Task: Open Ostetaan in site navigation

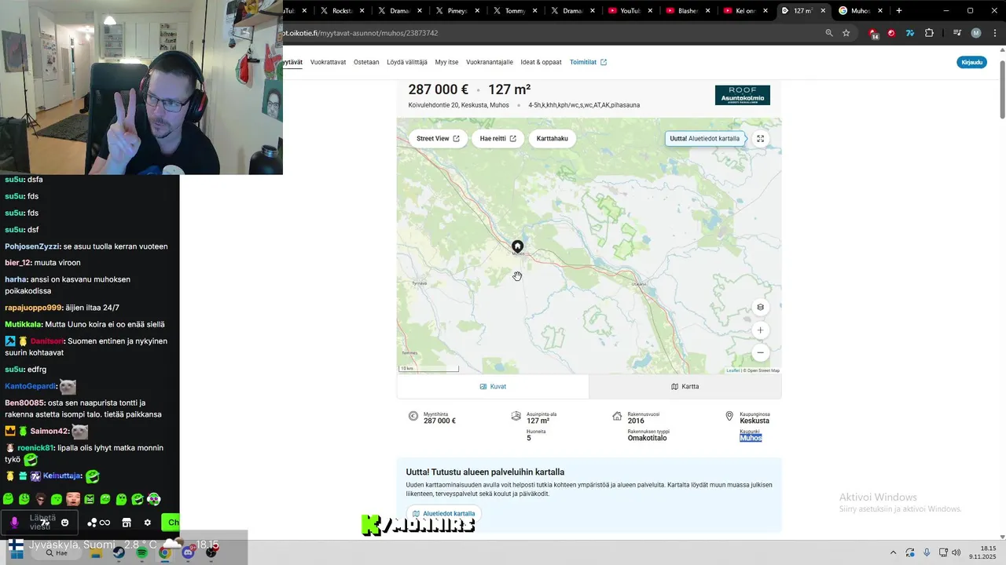Action: [x=366, y=62]
